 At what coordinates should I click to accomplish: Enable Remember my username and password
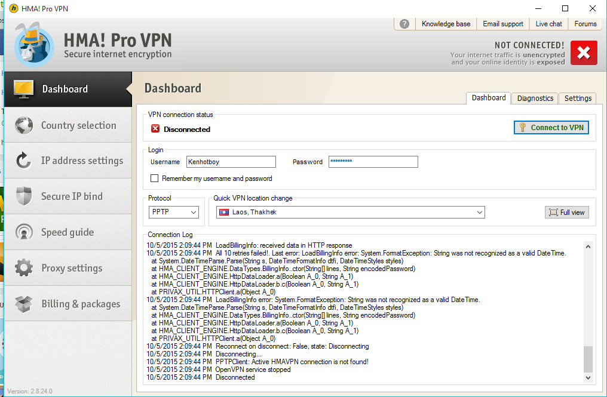point(155,179)
